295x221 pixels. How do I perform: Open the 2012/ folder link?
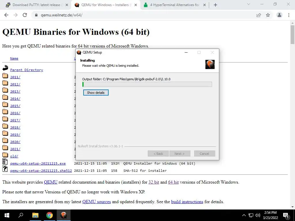click(15, 84)
